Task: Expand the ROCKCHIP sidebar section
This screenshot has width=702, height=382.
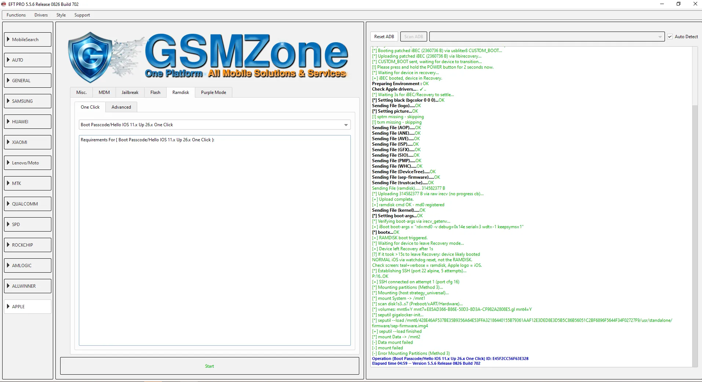Action: click(x=28, y=245)
